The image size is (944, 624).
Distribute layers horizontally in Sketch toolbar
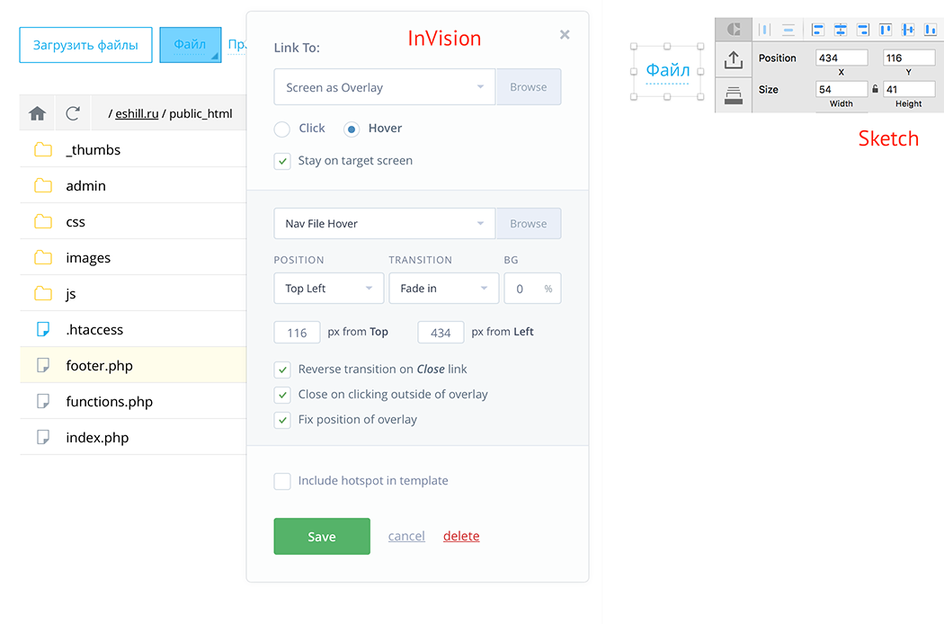[x=765, y=30]
